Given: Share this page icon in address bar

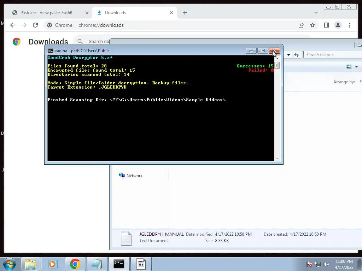Looking at the screenshot, I should (x=301, y=25).
